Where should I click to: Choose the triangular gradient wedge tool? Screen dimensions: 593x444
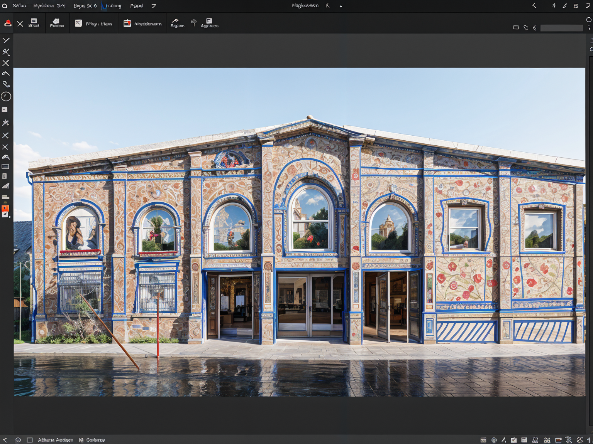coord(6,186)
